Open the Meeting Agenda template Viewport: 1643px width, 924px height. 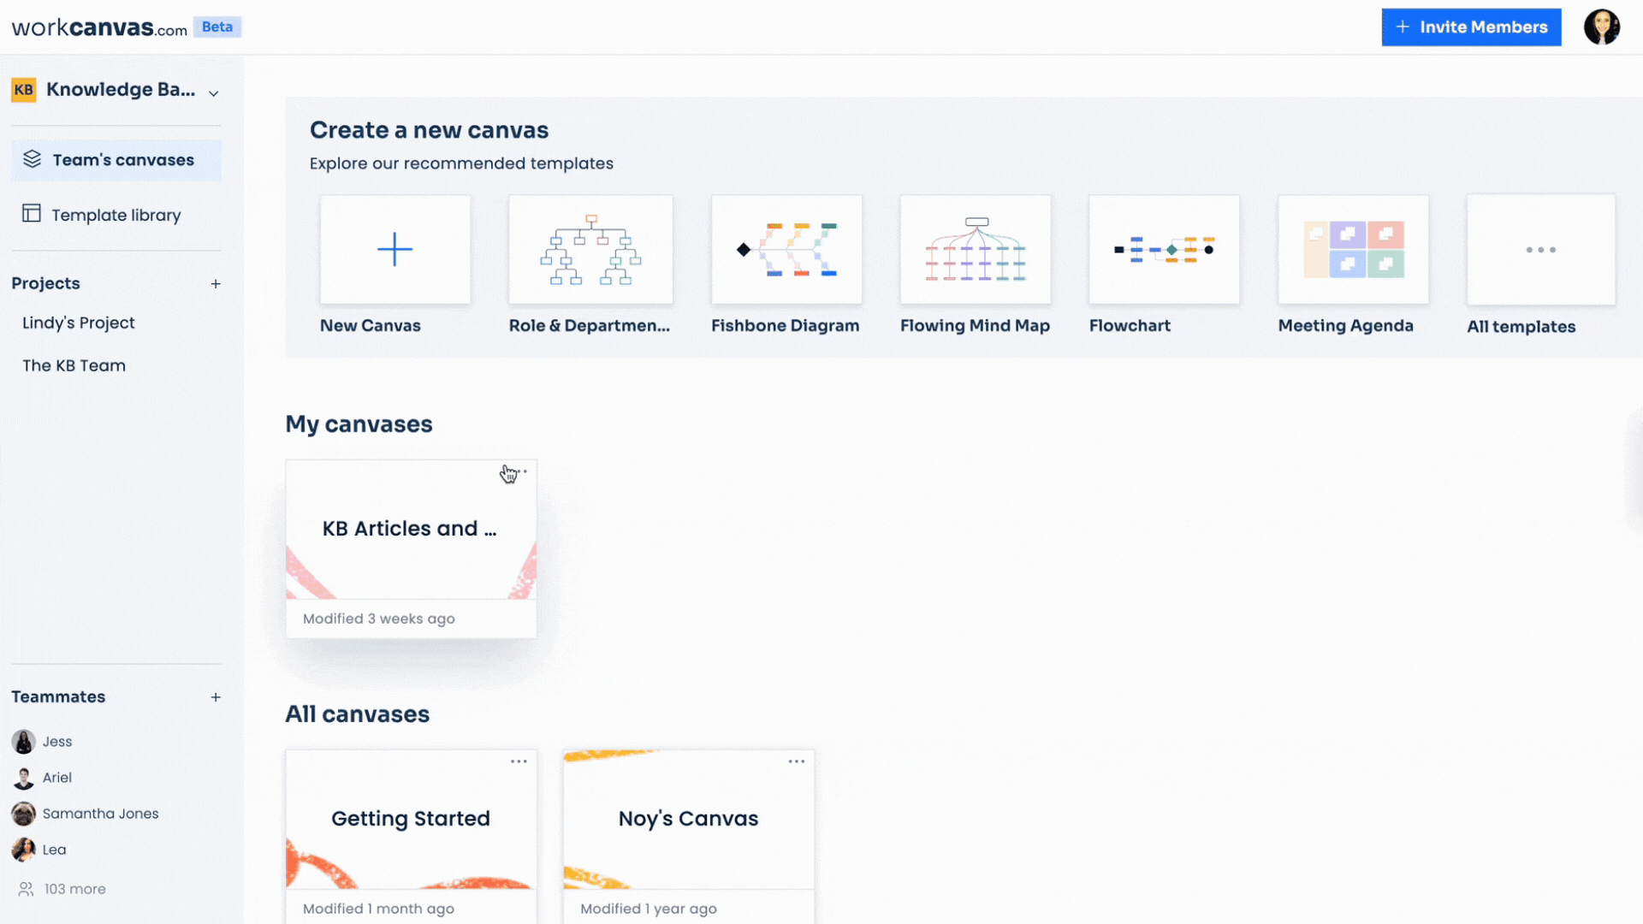click(x=1353, y=249)
